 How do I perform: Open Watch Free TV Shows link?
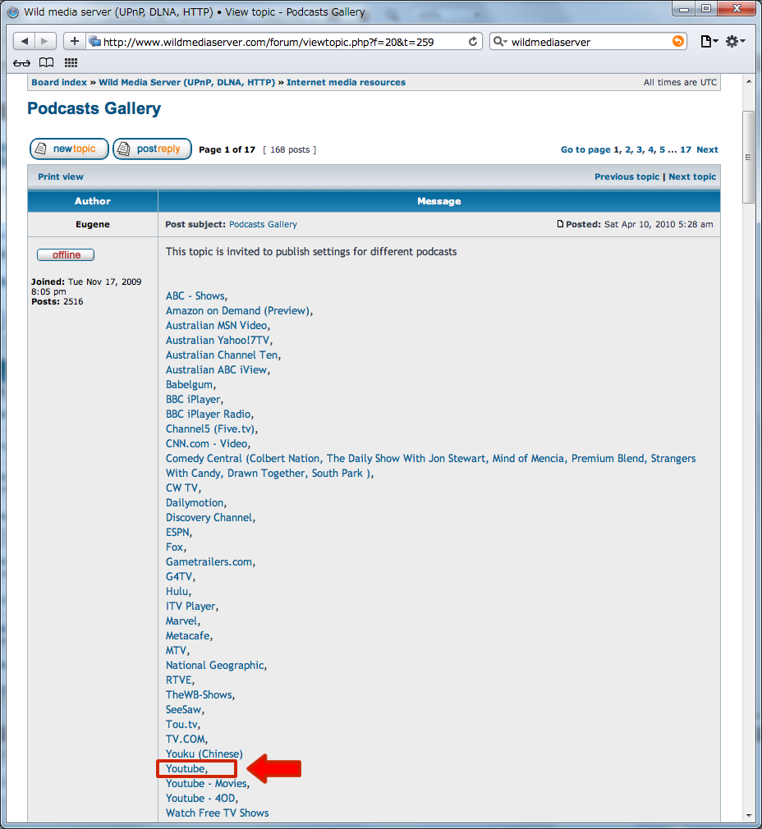pos(218,813)
